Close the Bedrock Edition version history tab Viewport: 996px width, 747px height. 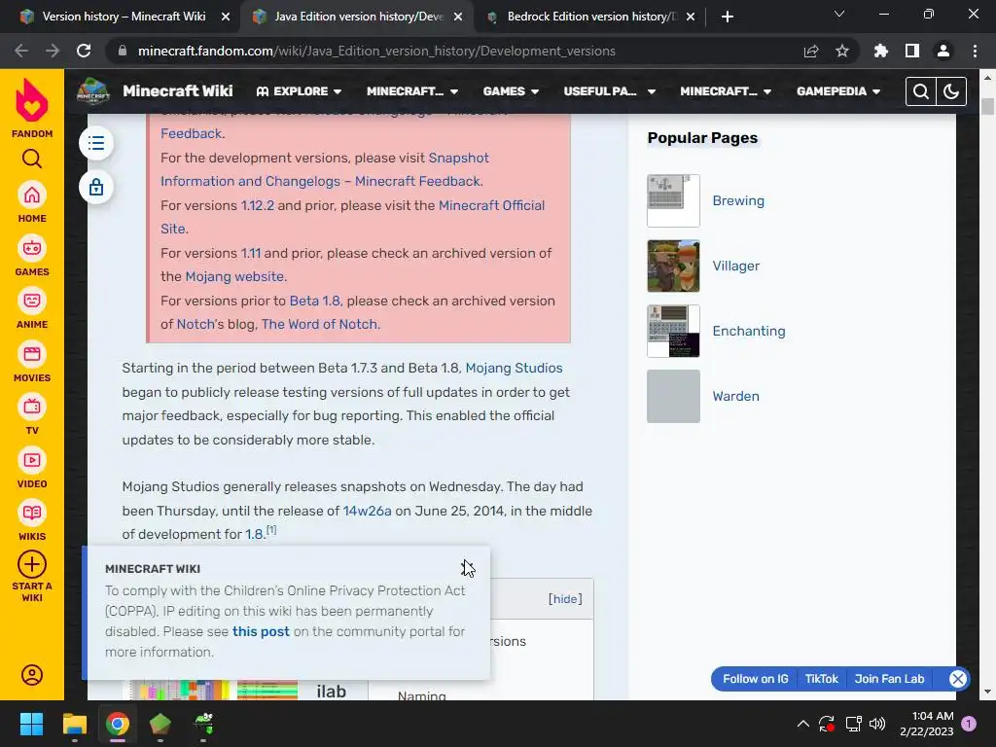pos(691,17)
